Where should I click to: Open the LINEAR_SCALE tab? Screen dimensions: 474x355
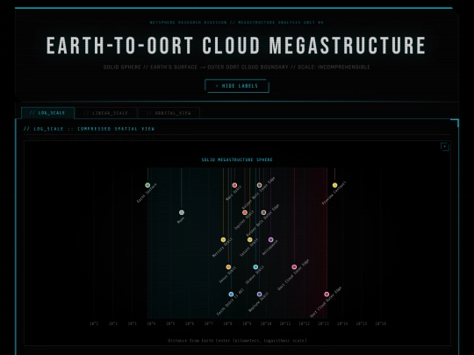coord(106,113)
